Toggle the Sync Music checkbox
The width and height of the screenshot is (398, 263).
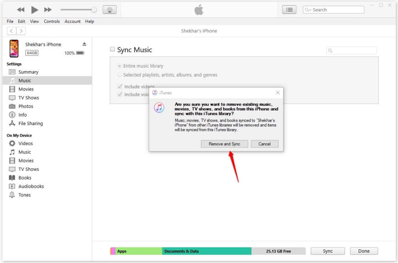[x=112, y=49]
